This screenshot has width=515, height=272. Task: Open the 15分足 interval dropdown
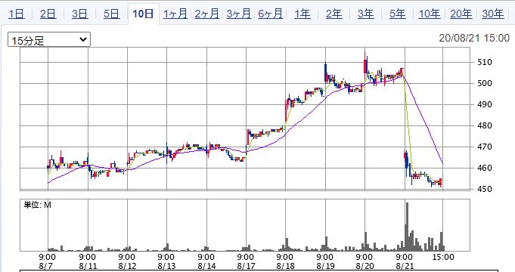coord(49,40)
